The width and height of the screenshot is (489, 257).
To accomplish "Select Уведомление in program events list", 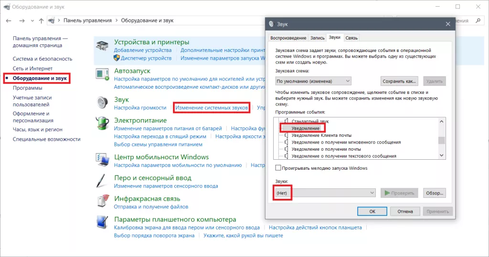I will click(x=305, y=128).
